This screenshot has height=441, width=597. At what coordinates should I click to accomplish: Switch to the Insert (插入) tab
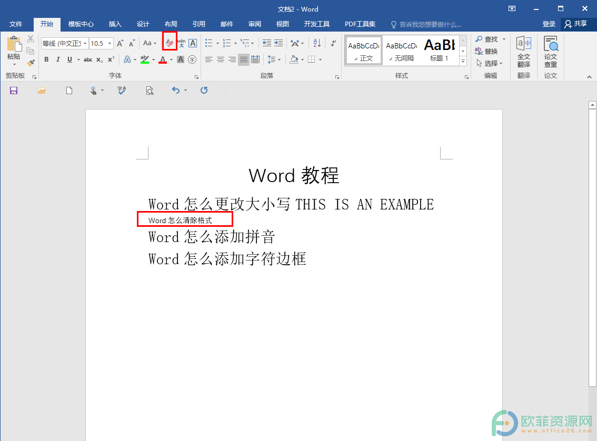115,24
